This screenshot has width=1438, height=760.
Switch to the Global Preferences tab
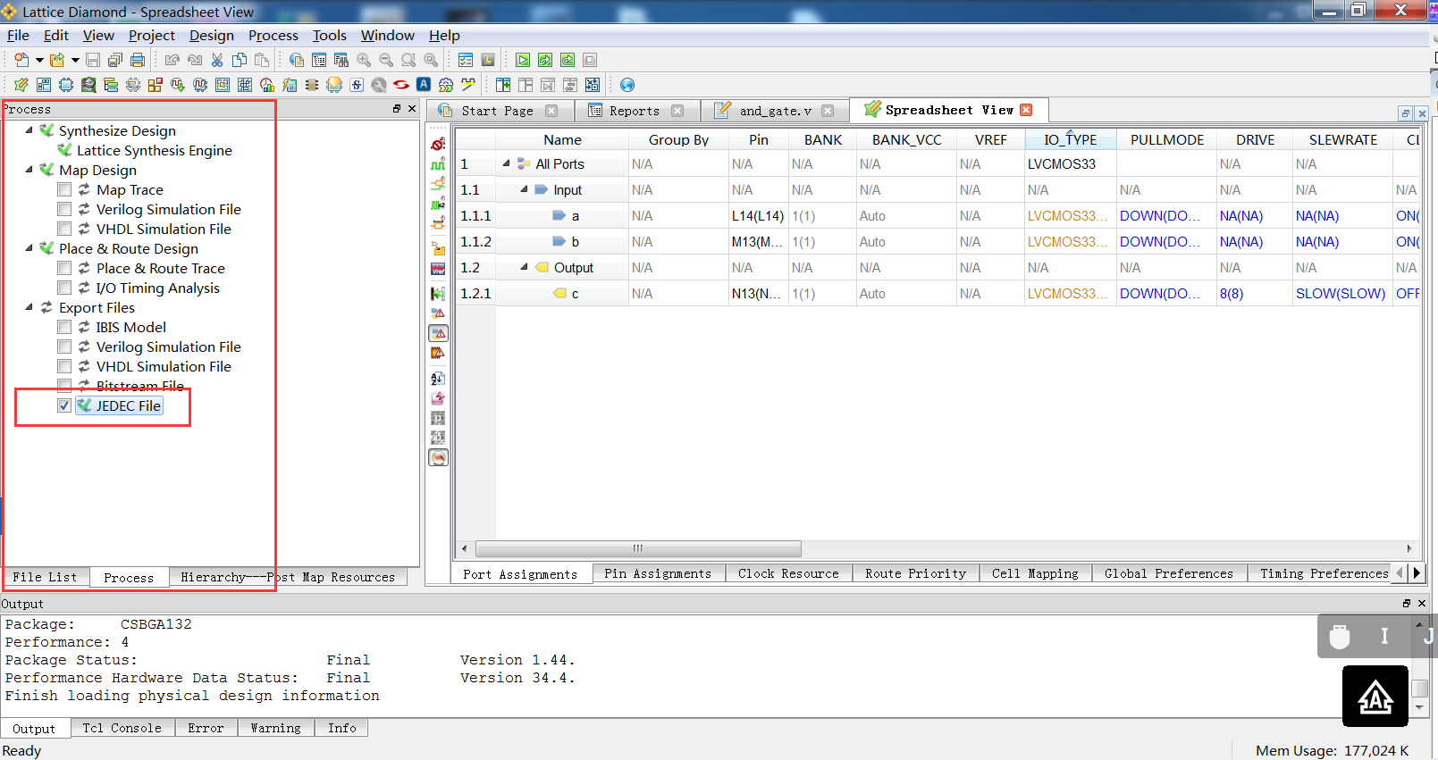point(1168,573)
